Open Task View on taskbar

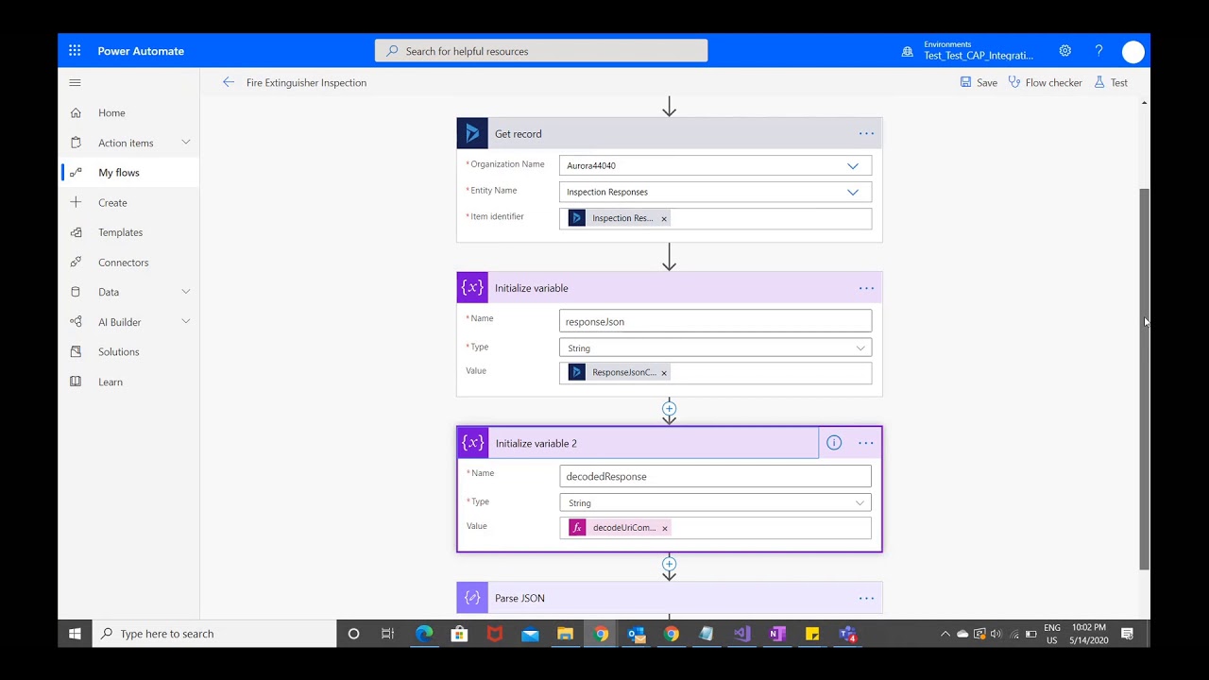pos(387,634)
